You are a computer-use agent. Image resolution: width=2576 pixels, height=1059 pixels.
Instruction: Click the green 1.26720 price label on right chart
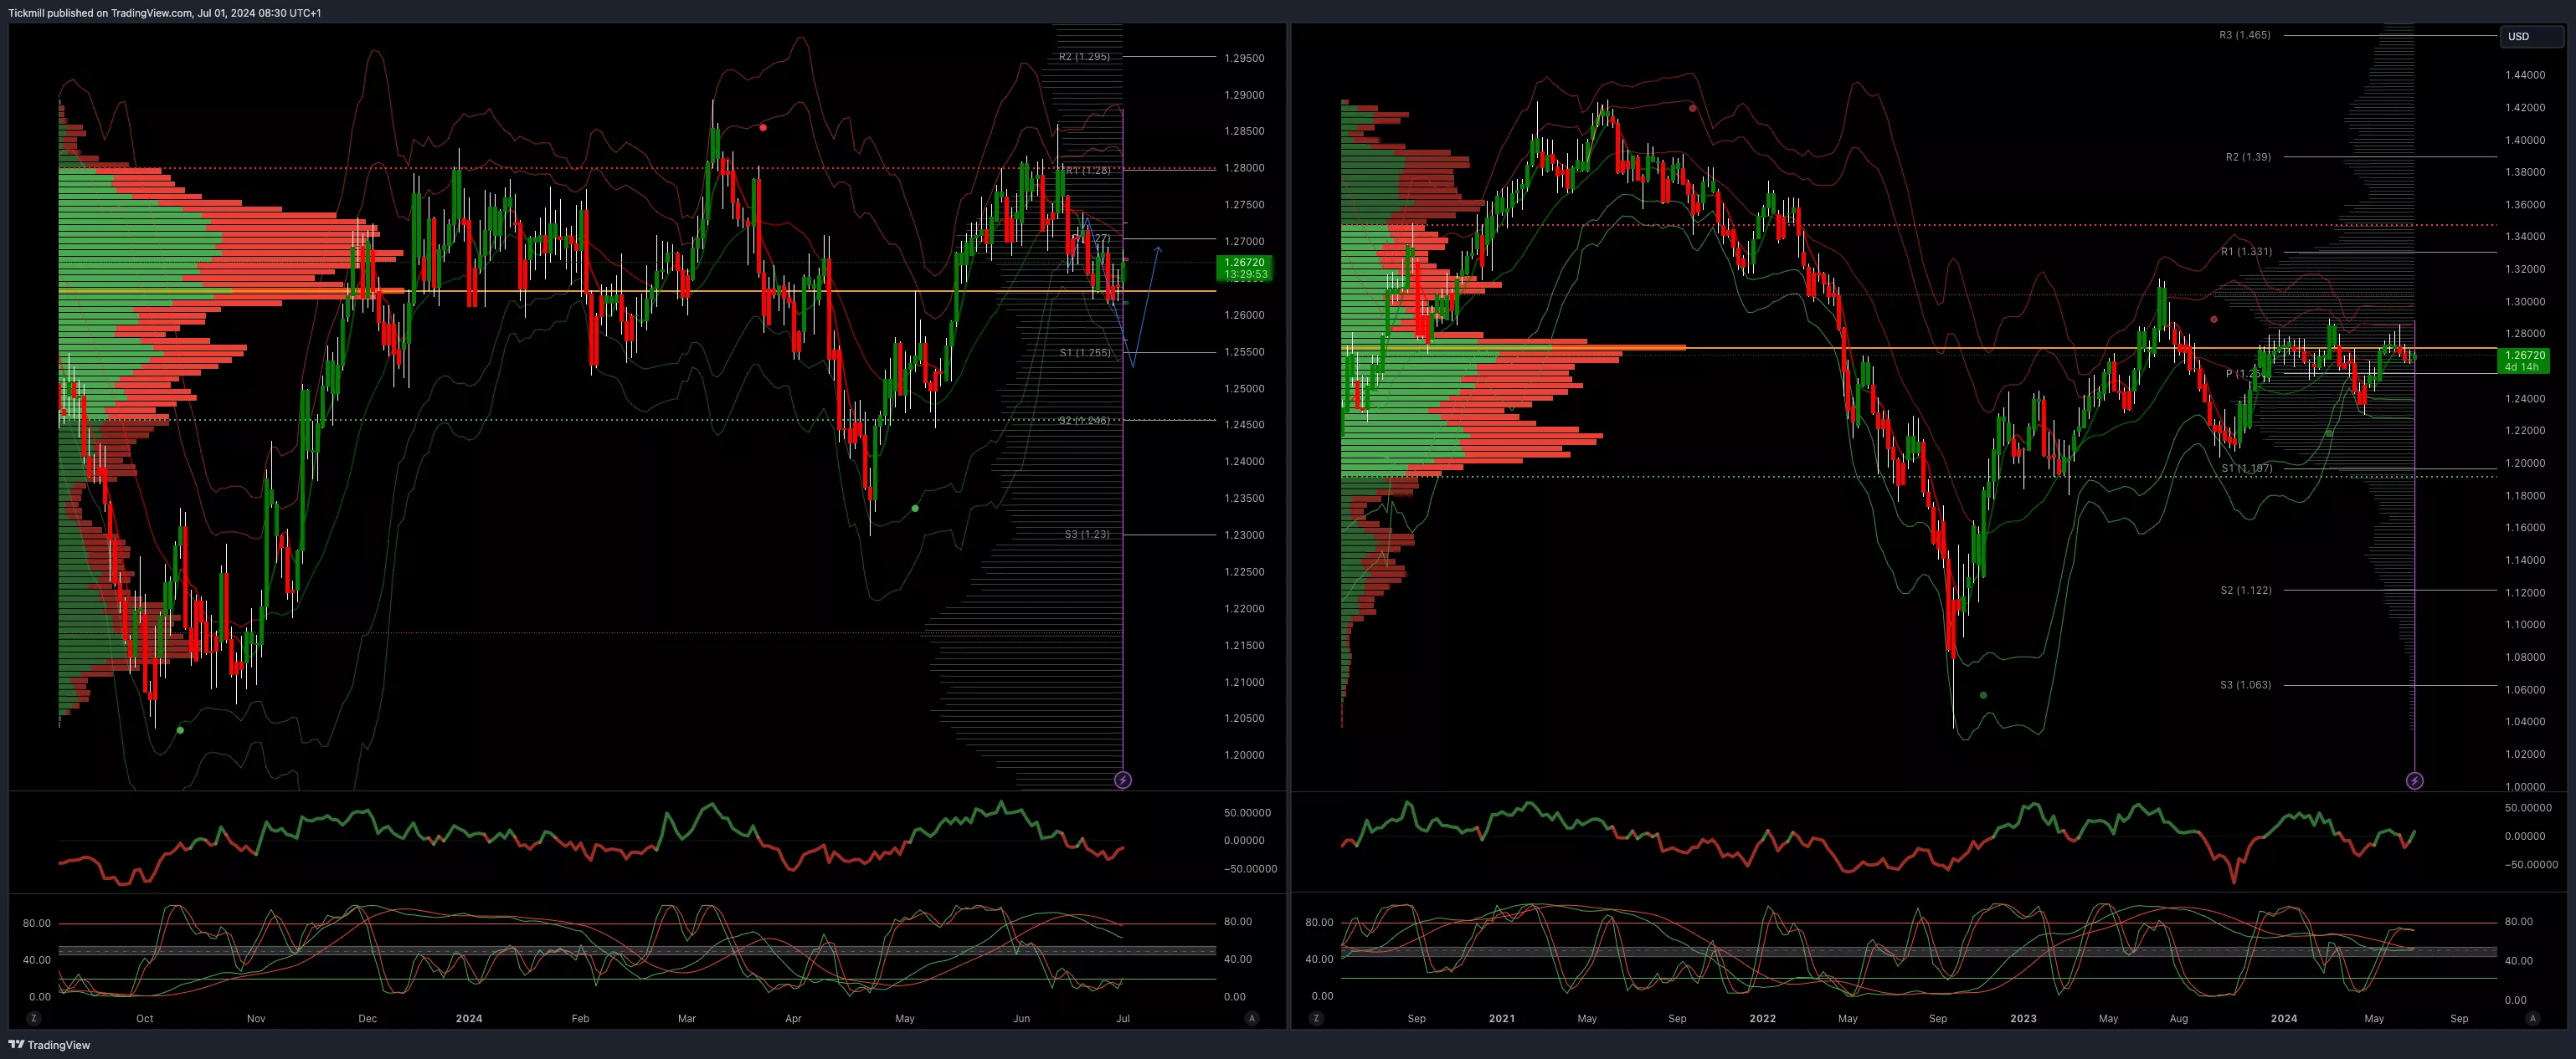[2525, 361]
